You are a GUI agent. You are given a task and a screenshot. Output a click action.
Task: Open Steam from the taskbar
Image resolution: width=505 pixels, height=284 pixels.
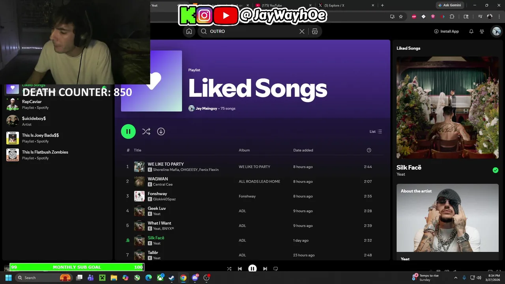pyautogui.click(x=172, y=278)
